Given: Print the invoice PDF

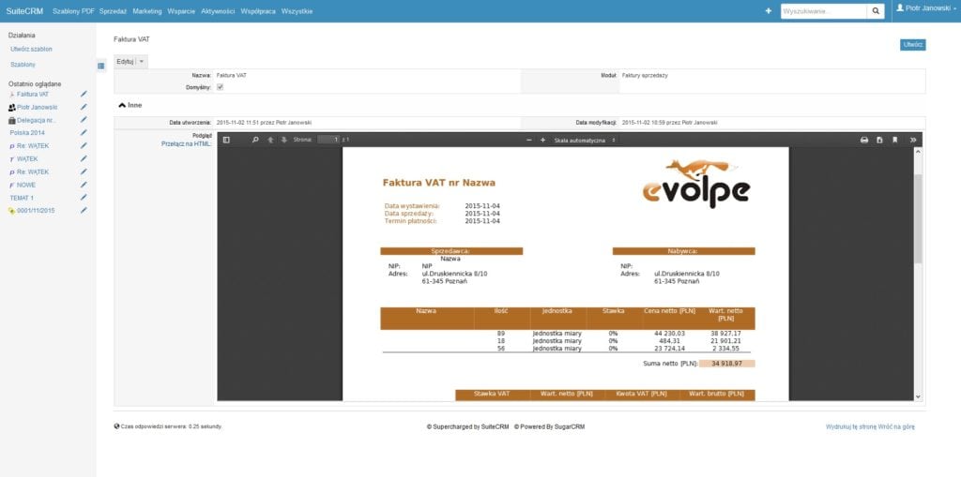Looking at the screenshot, I should point(864,140).
